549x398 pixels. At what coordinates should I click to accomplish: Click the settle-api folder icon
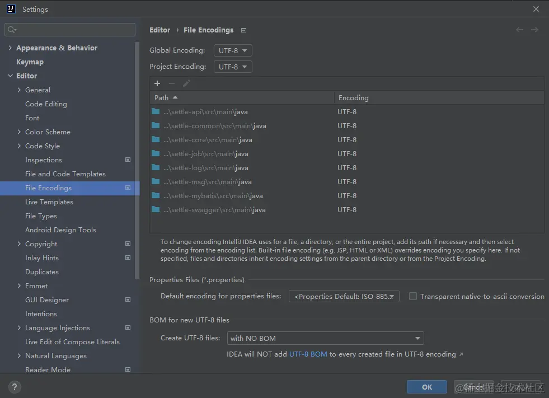pyautogui.click(x=156, y=111)
